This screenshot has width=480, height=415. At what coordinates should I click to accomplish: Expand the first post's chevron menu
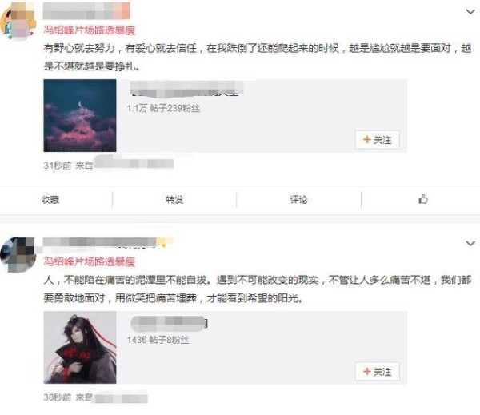[470, 12]
